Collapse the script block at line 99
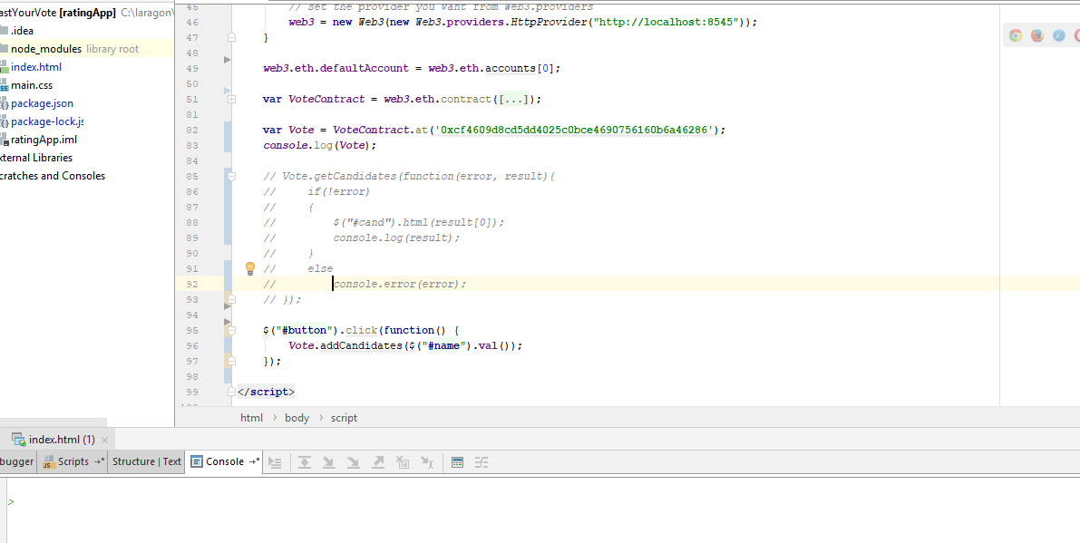1080x543 pixels. (231, 391)
